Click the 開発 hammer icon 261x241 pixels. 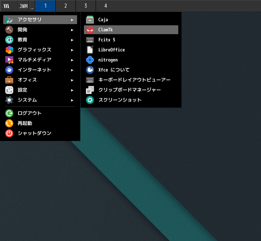click(x=9, y=30)
